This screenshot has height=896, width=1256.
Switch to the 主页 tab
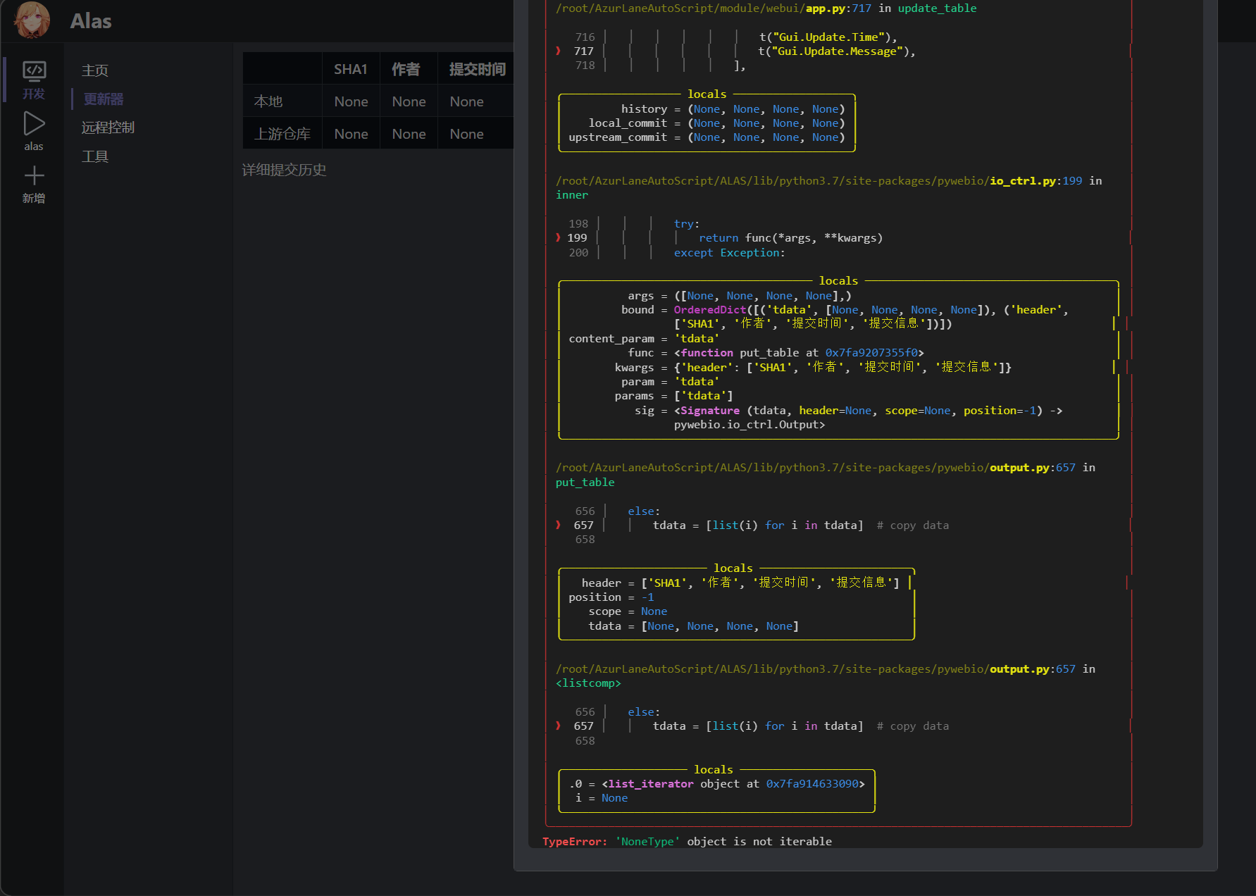click(94, 70)
